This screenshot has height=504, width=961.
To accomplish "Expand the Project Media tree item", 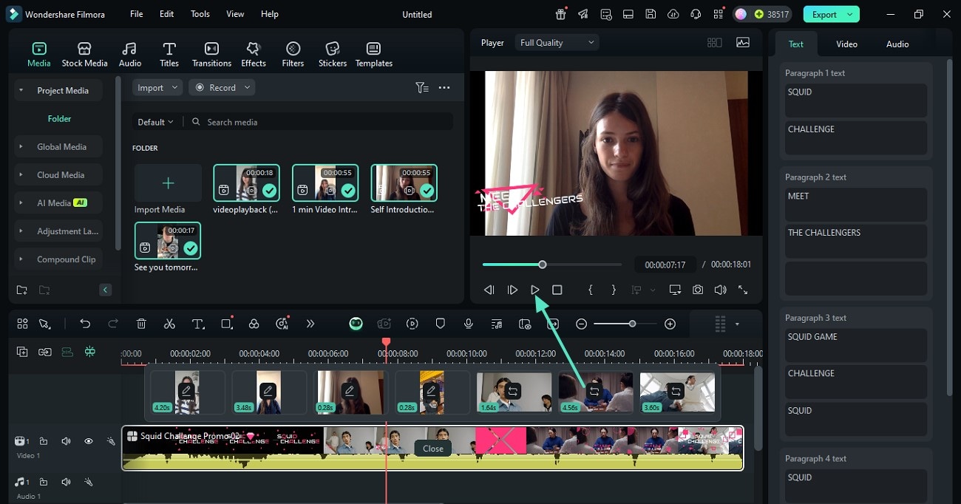I will (x=21, y=90).
